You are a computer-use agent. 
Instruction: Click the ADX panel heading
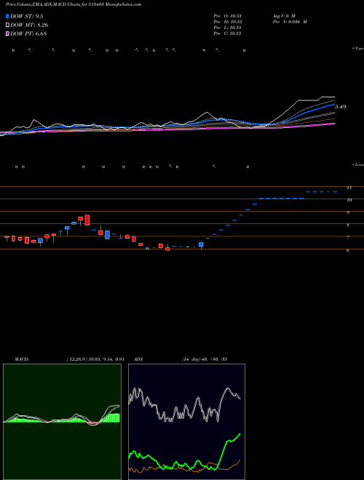pos(139,359)
